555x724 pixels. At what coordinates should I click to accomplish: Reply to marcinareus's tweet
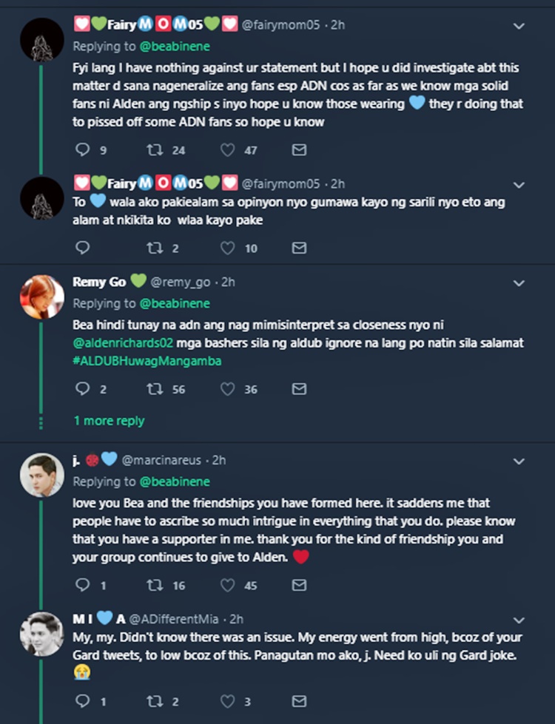pyautogui.click(x=82, y=585)
